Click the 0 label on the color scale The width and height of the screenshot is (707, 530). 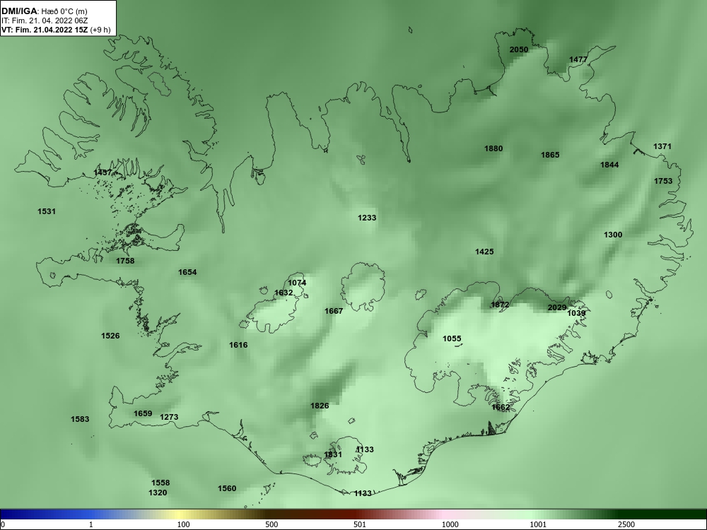tap(2, 524)
